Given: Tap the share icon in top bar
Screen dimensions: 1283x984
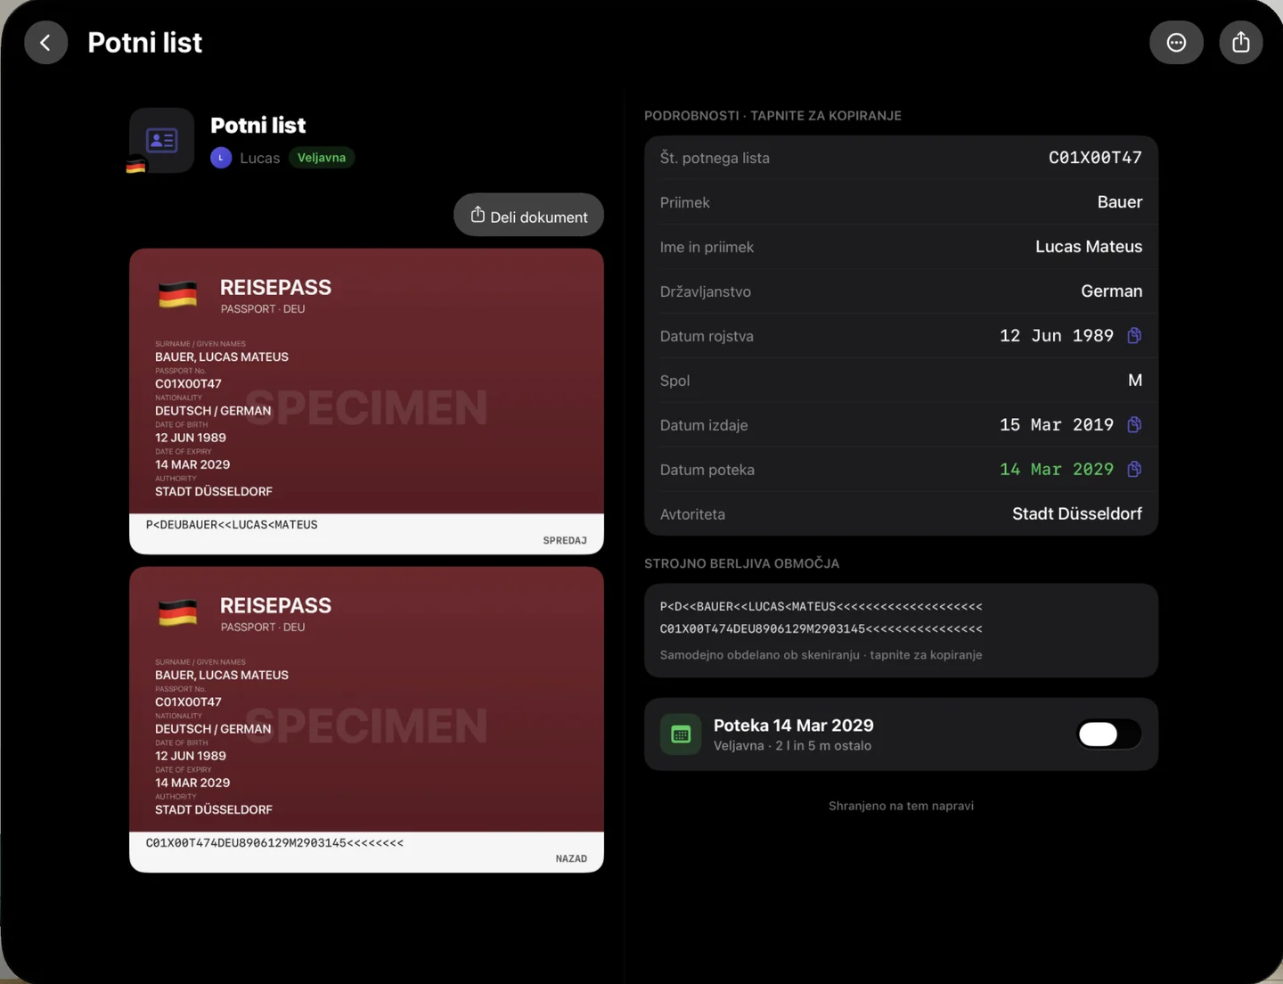Looking at the screenshot, I should (x=1241, y=43).
